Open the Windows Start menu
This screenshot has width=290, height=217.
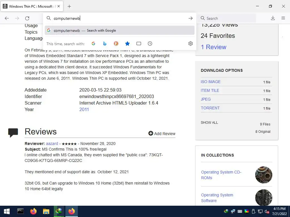7,211
